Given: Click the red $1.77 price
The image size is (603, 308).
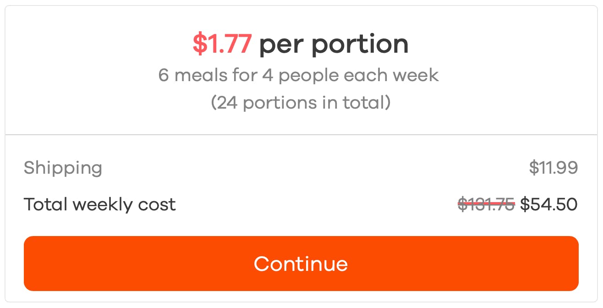Looking at the screenshot, I should tap(222, 44).
